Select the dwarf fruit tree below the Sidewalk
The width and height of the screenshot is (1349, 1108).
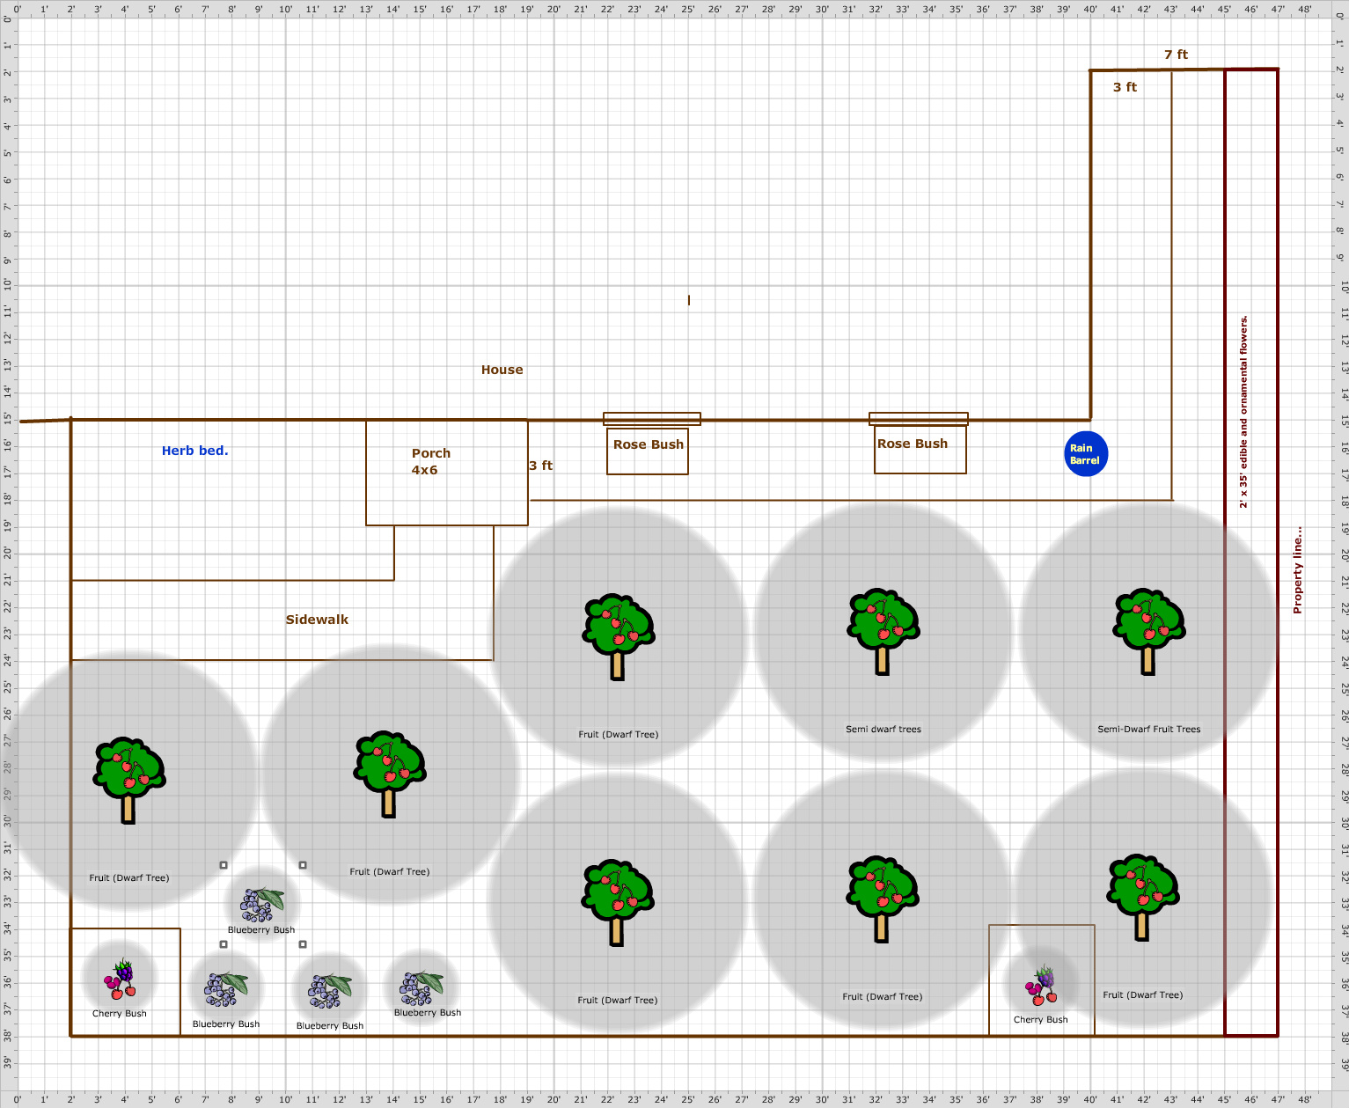pos(389,774)
